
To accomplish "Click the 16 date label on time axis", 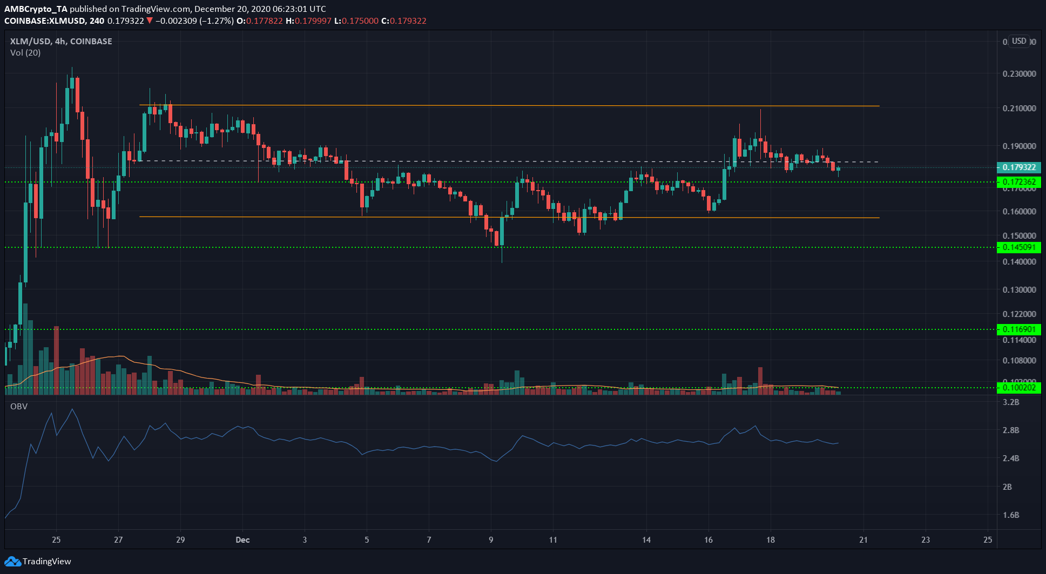I will [x=708, y=540].
